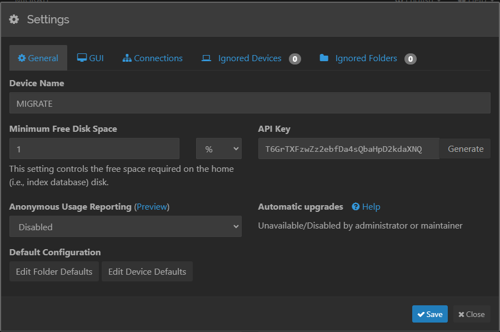Click the API Key text field
This screenshot has width=500, height=332.
(x=348, y=149)
